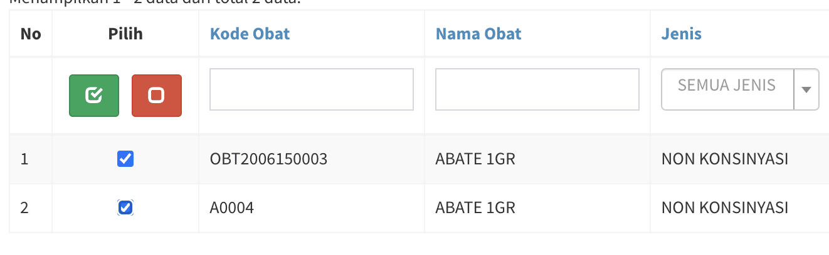Uncheck the checkbox for OBT2006150003
Screen dimensions: 829x255
pyautogui.click(x=125, y=159)
